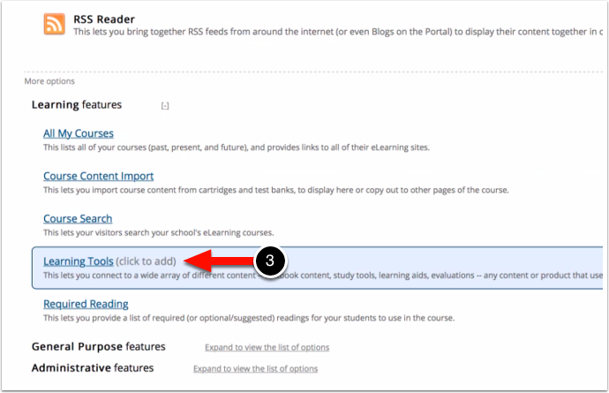The width and height of the screenshot is (609, 393).
Task: Click the RSS Reader description text
Action: 338,32
